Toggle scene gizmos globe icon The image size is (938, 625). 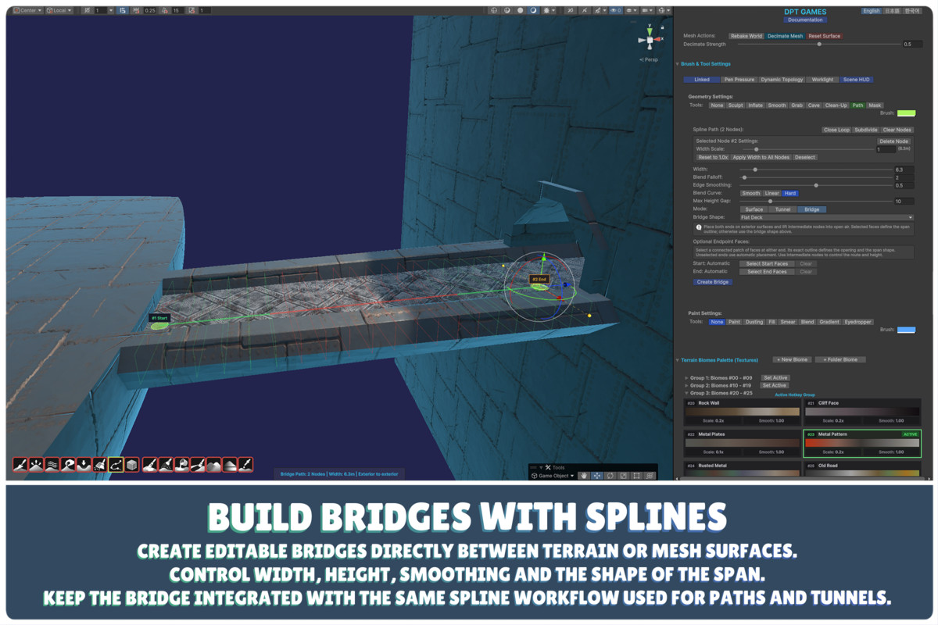pyautogui.click(x=664, y=10)
